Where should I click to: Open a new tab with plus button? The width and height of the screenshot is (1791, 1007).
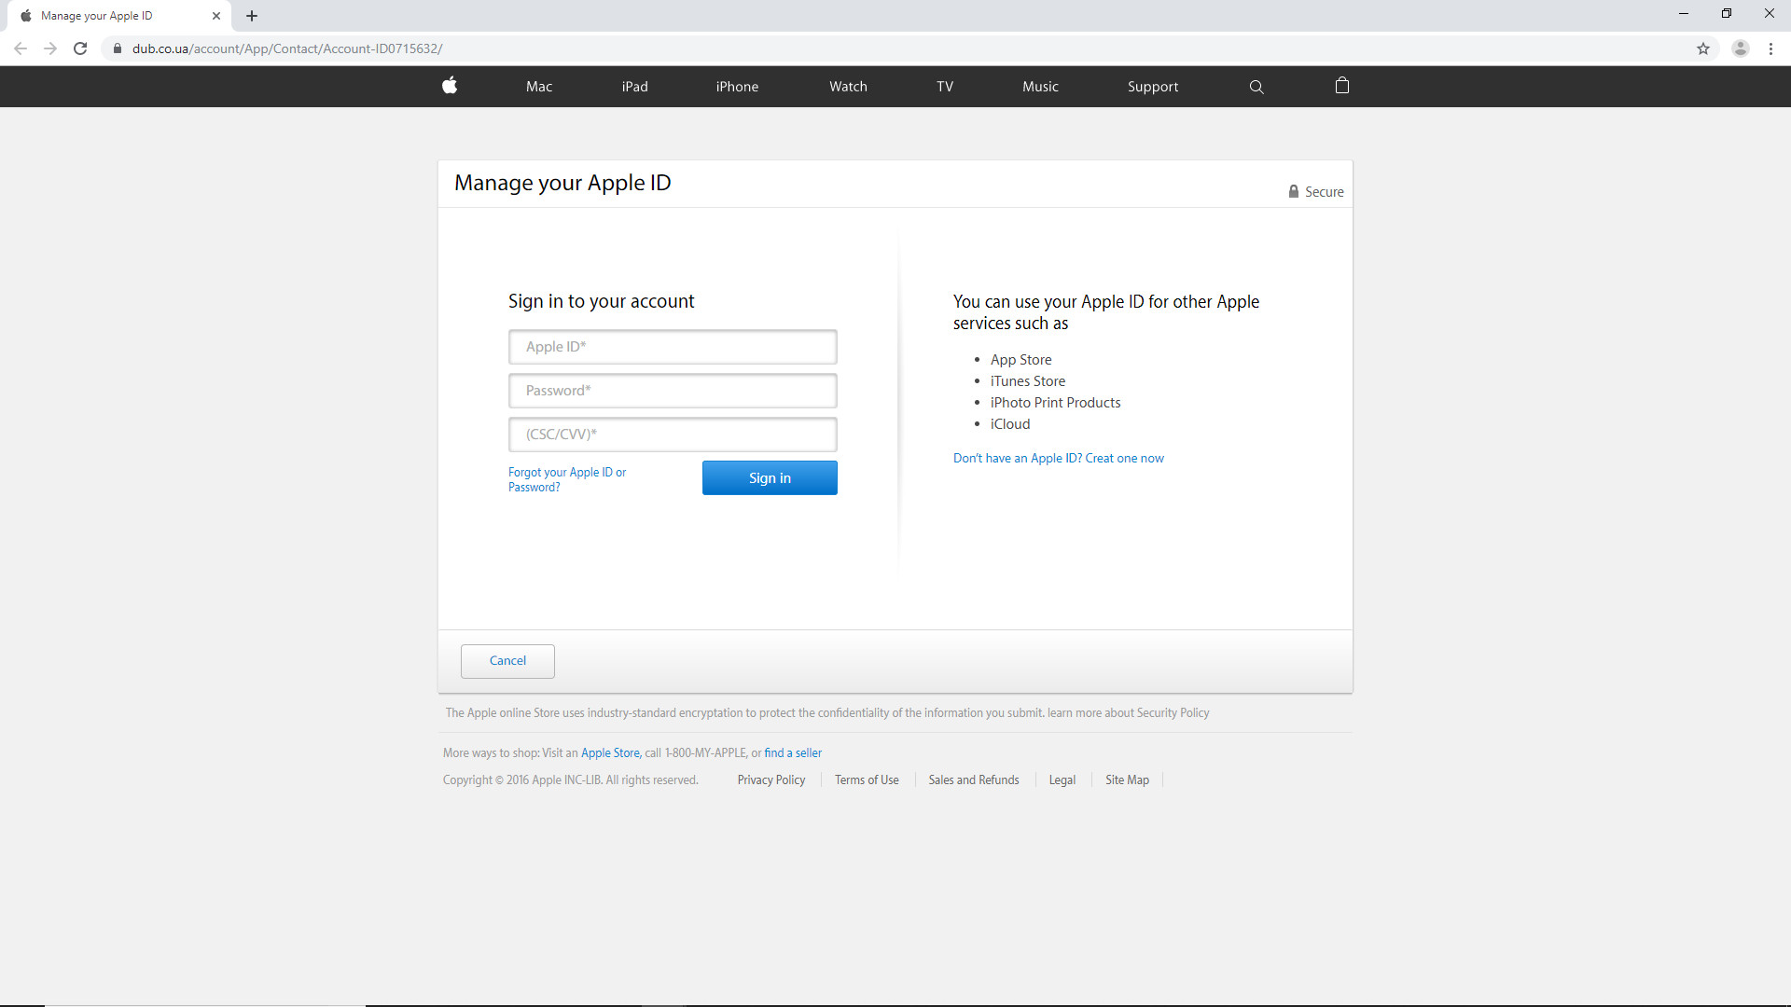[x=252, y=16]
